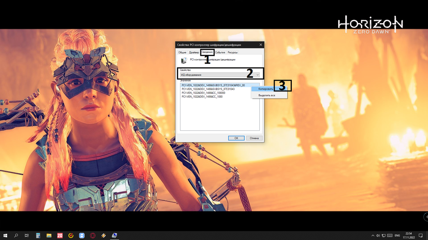Open File Explorer from the taskbar

tap(49, 235)
